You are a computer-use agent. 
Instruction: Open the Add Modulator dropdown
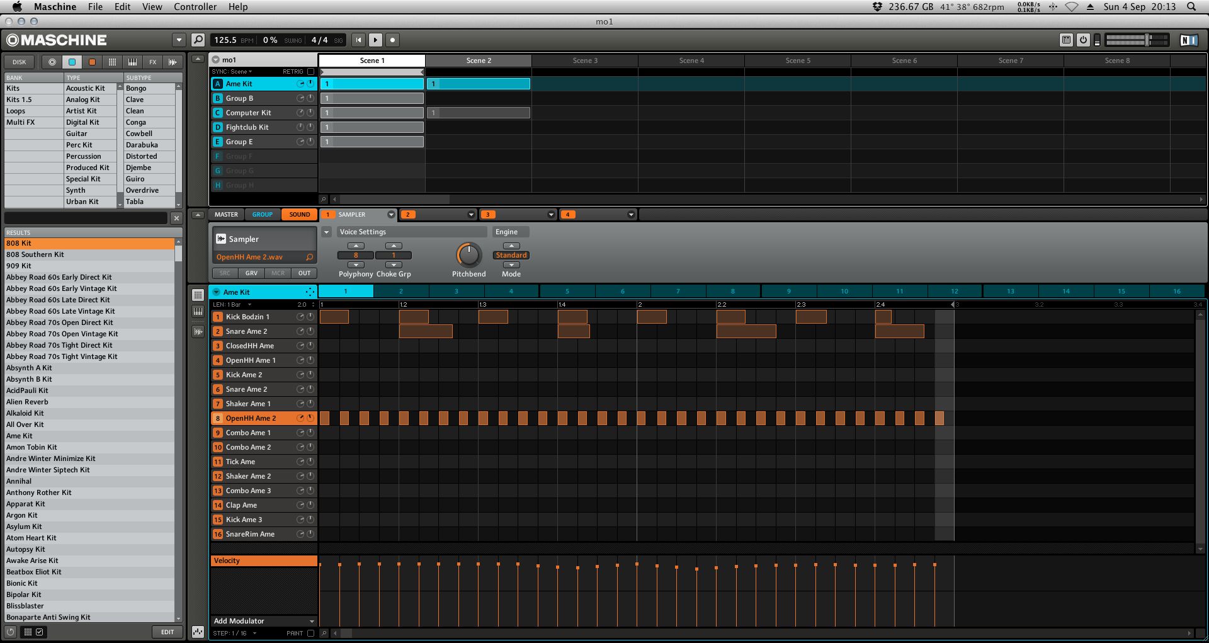click(263, 621)
